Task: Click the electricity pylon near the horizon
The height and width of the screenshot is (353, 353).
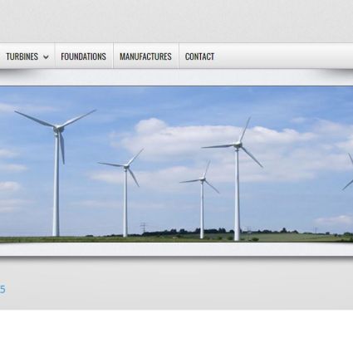Action: pyautogui.click(x=143, y=228)
